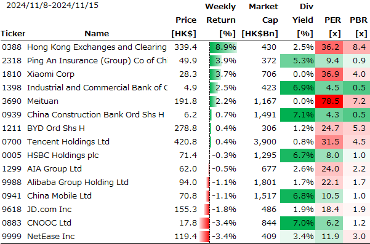Select Xiaomi Corp price cell 28.3

tap(188, 74)
